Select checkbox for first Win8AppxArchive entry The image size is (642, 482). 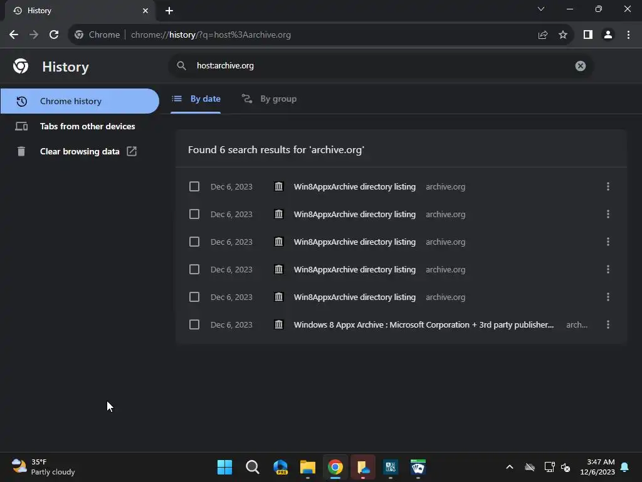194,186
